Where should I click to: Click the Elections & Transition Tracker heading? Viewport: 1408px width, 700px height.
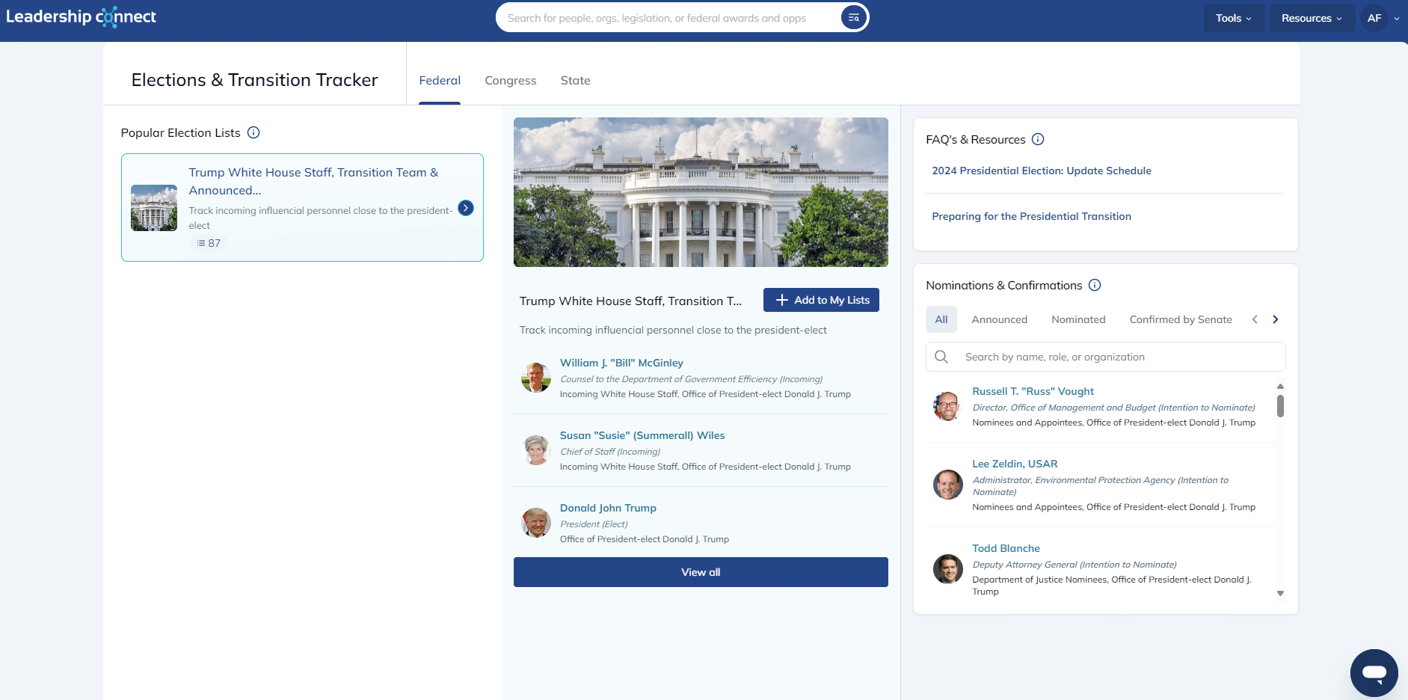point(254,80)
